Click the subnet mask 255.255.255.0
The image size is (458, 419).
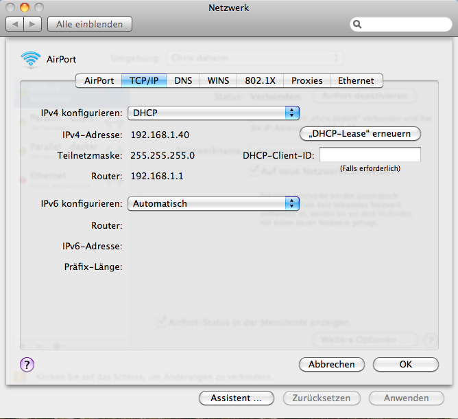(x=162, y=155)
